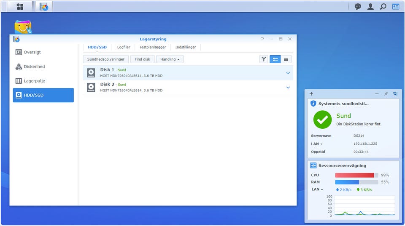Click the Lagerstyring window title

(153, 39)
